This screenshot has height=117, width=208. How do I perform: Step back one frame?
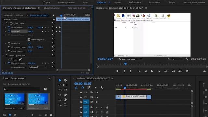click(146, 71)
